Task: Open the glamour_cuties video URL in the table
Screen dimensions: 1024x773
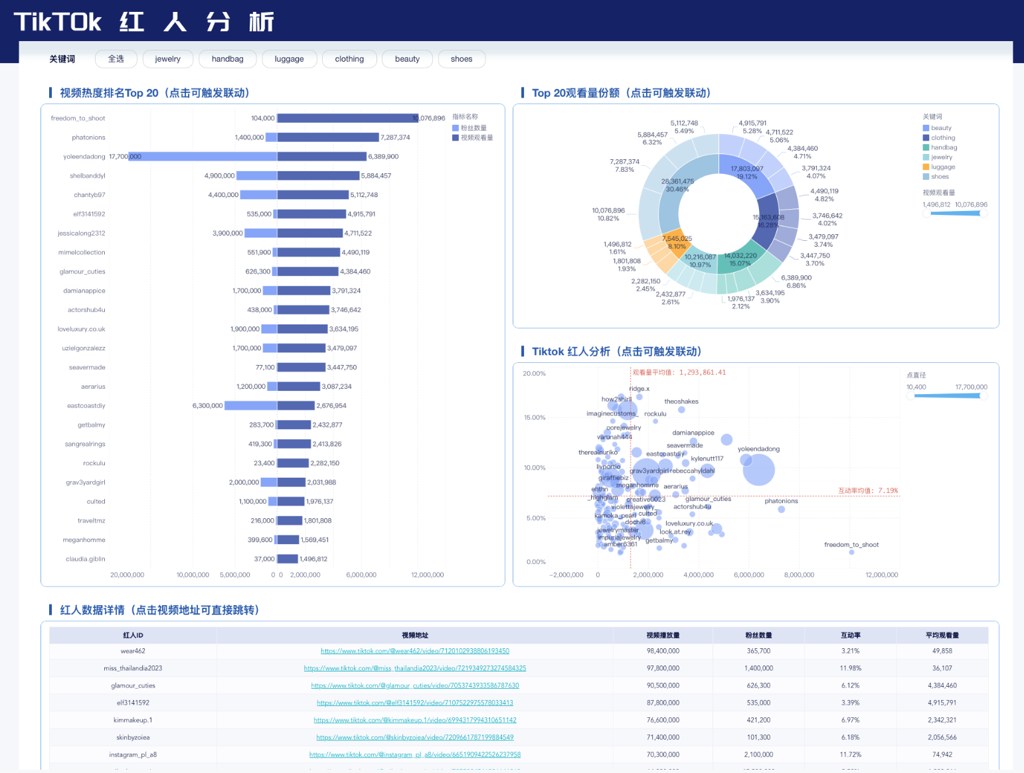Action: [414, 685]
